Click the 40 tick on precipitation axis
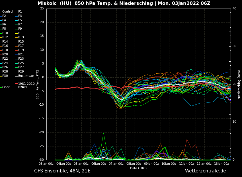 click(234, 8)
